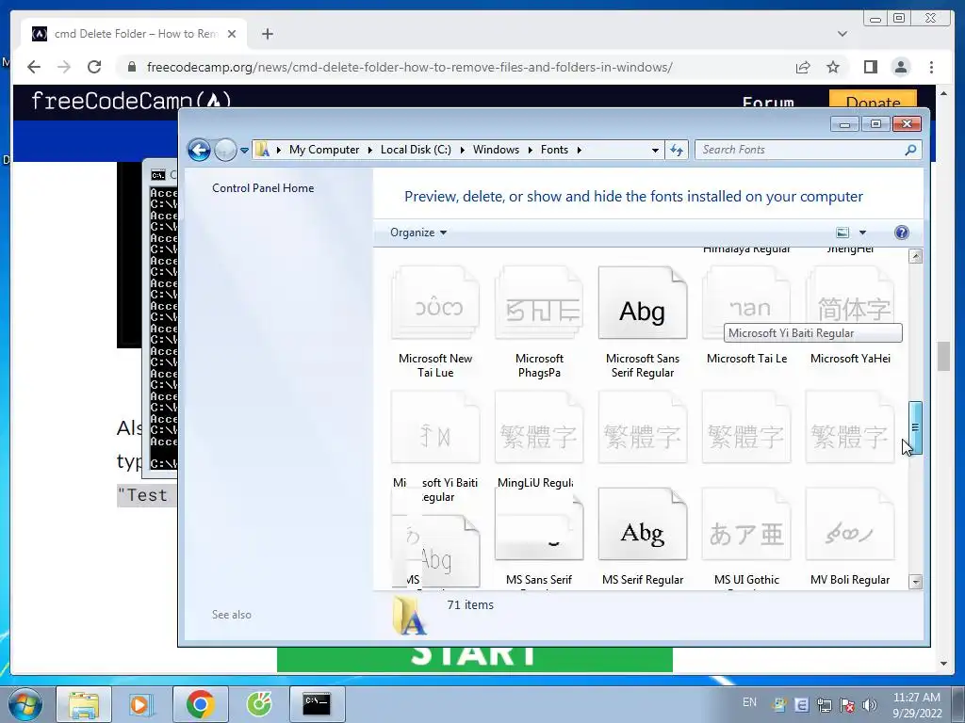Viewport: 965px width, 723px height.
Task: Click into the Search Fonts box
Action: click(800, 150)
